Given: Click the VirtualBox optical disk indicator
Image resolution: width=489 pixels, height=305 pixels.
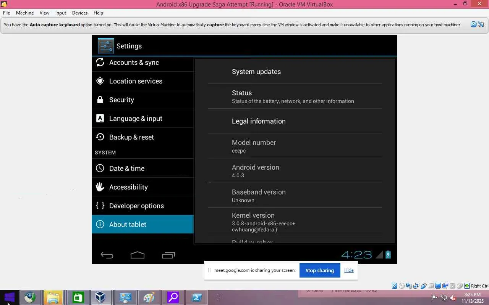Looking at the screenshot, I should [x=402, y=286].
